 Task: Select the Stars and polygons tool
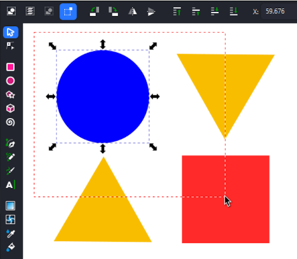pyautogui.click(x=10, y=95)
